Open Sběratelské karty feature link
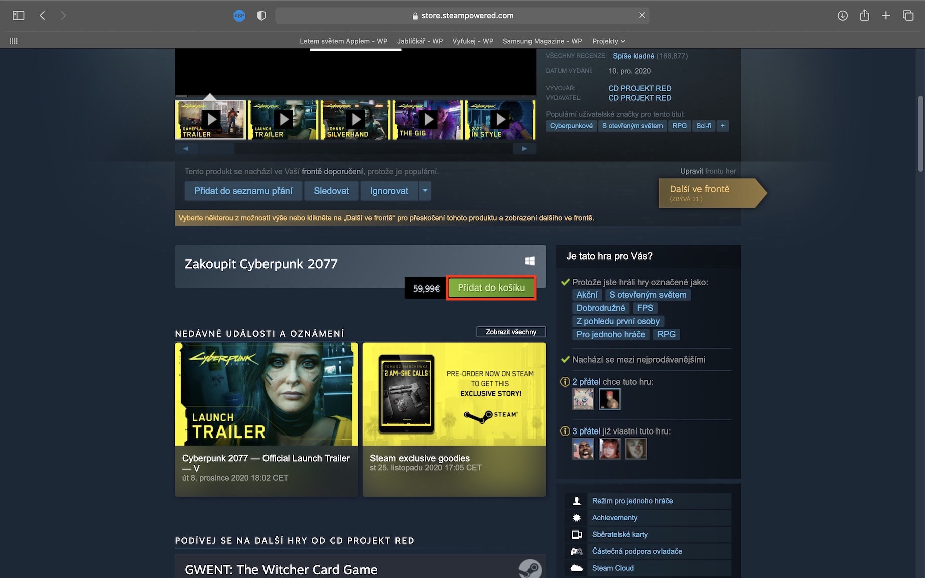Viewport: 925px width, 578px height. pos(648,534)
